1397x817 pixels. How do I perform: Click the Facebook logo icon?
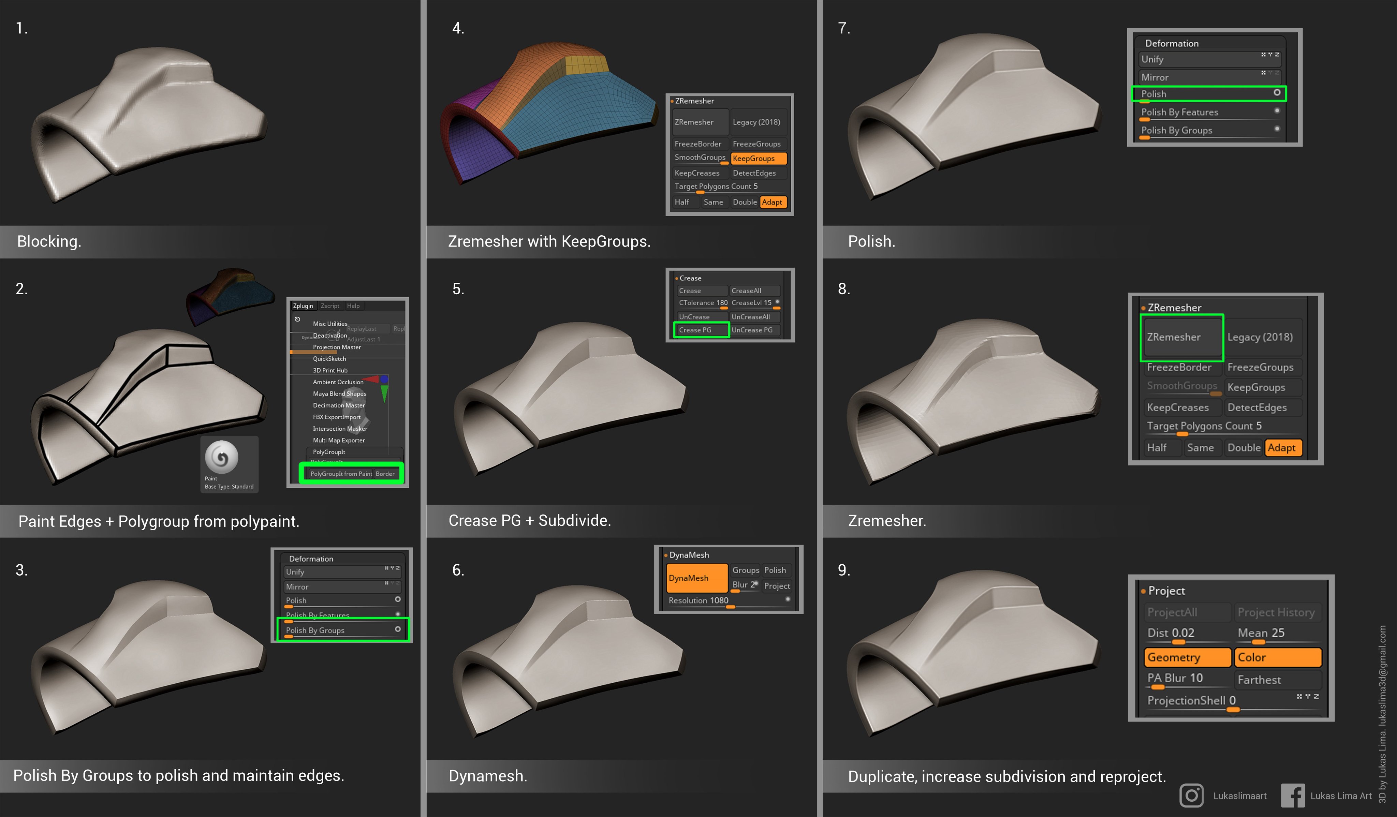[x=1293, y=796]
